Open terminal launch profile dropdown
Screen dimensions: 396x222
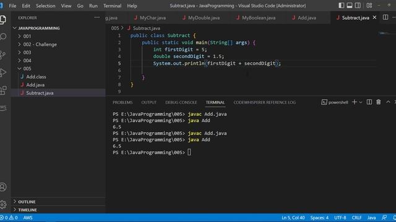click(x=361, y=102)
